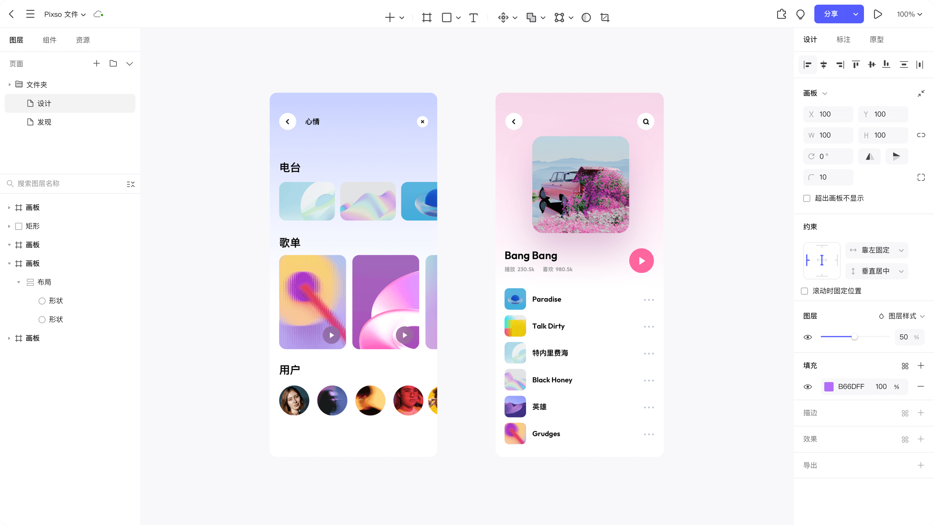Screen dimensions: 934x525
Task: Switch to the 原型 tab in right panel
Action: click(876, 39)
